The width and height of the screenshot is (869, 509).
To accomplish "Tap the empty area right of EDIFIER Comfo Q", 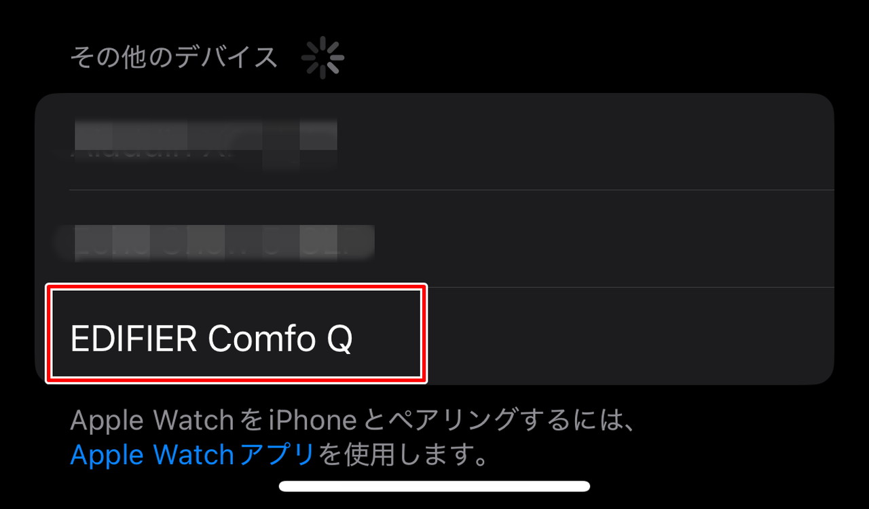I will tap(628, 336).
